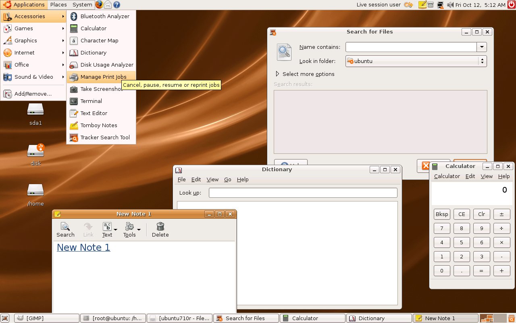516x323 pixels.
Task: Launch Firefox from the top panel
Action: tap(99, 5)
